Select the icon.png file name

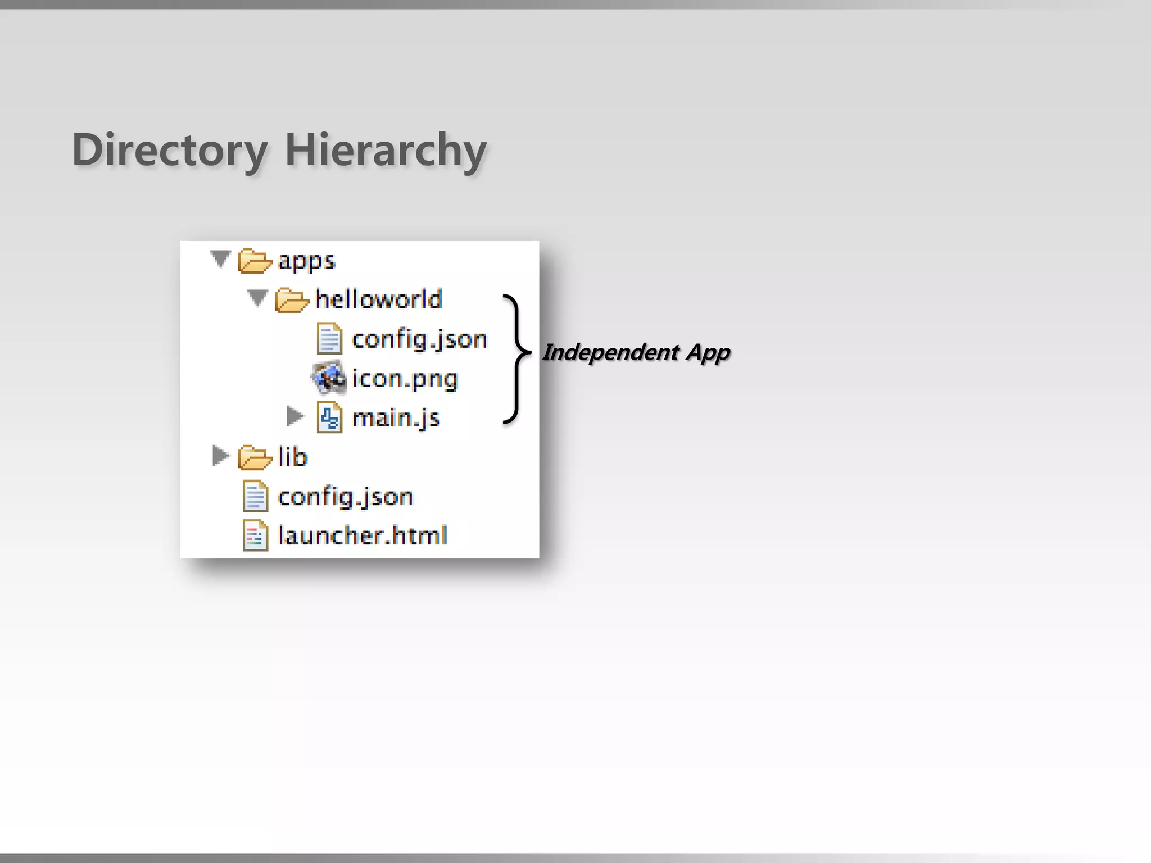click(405, 379)
